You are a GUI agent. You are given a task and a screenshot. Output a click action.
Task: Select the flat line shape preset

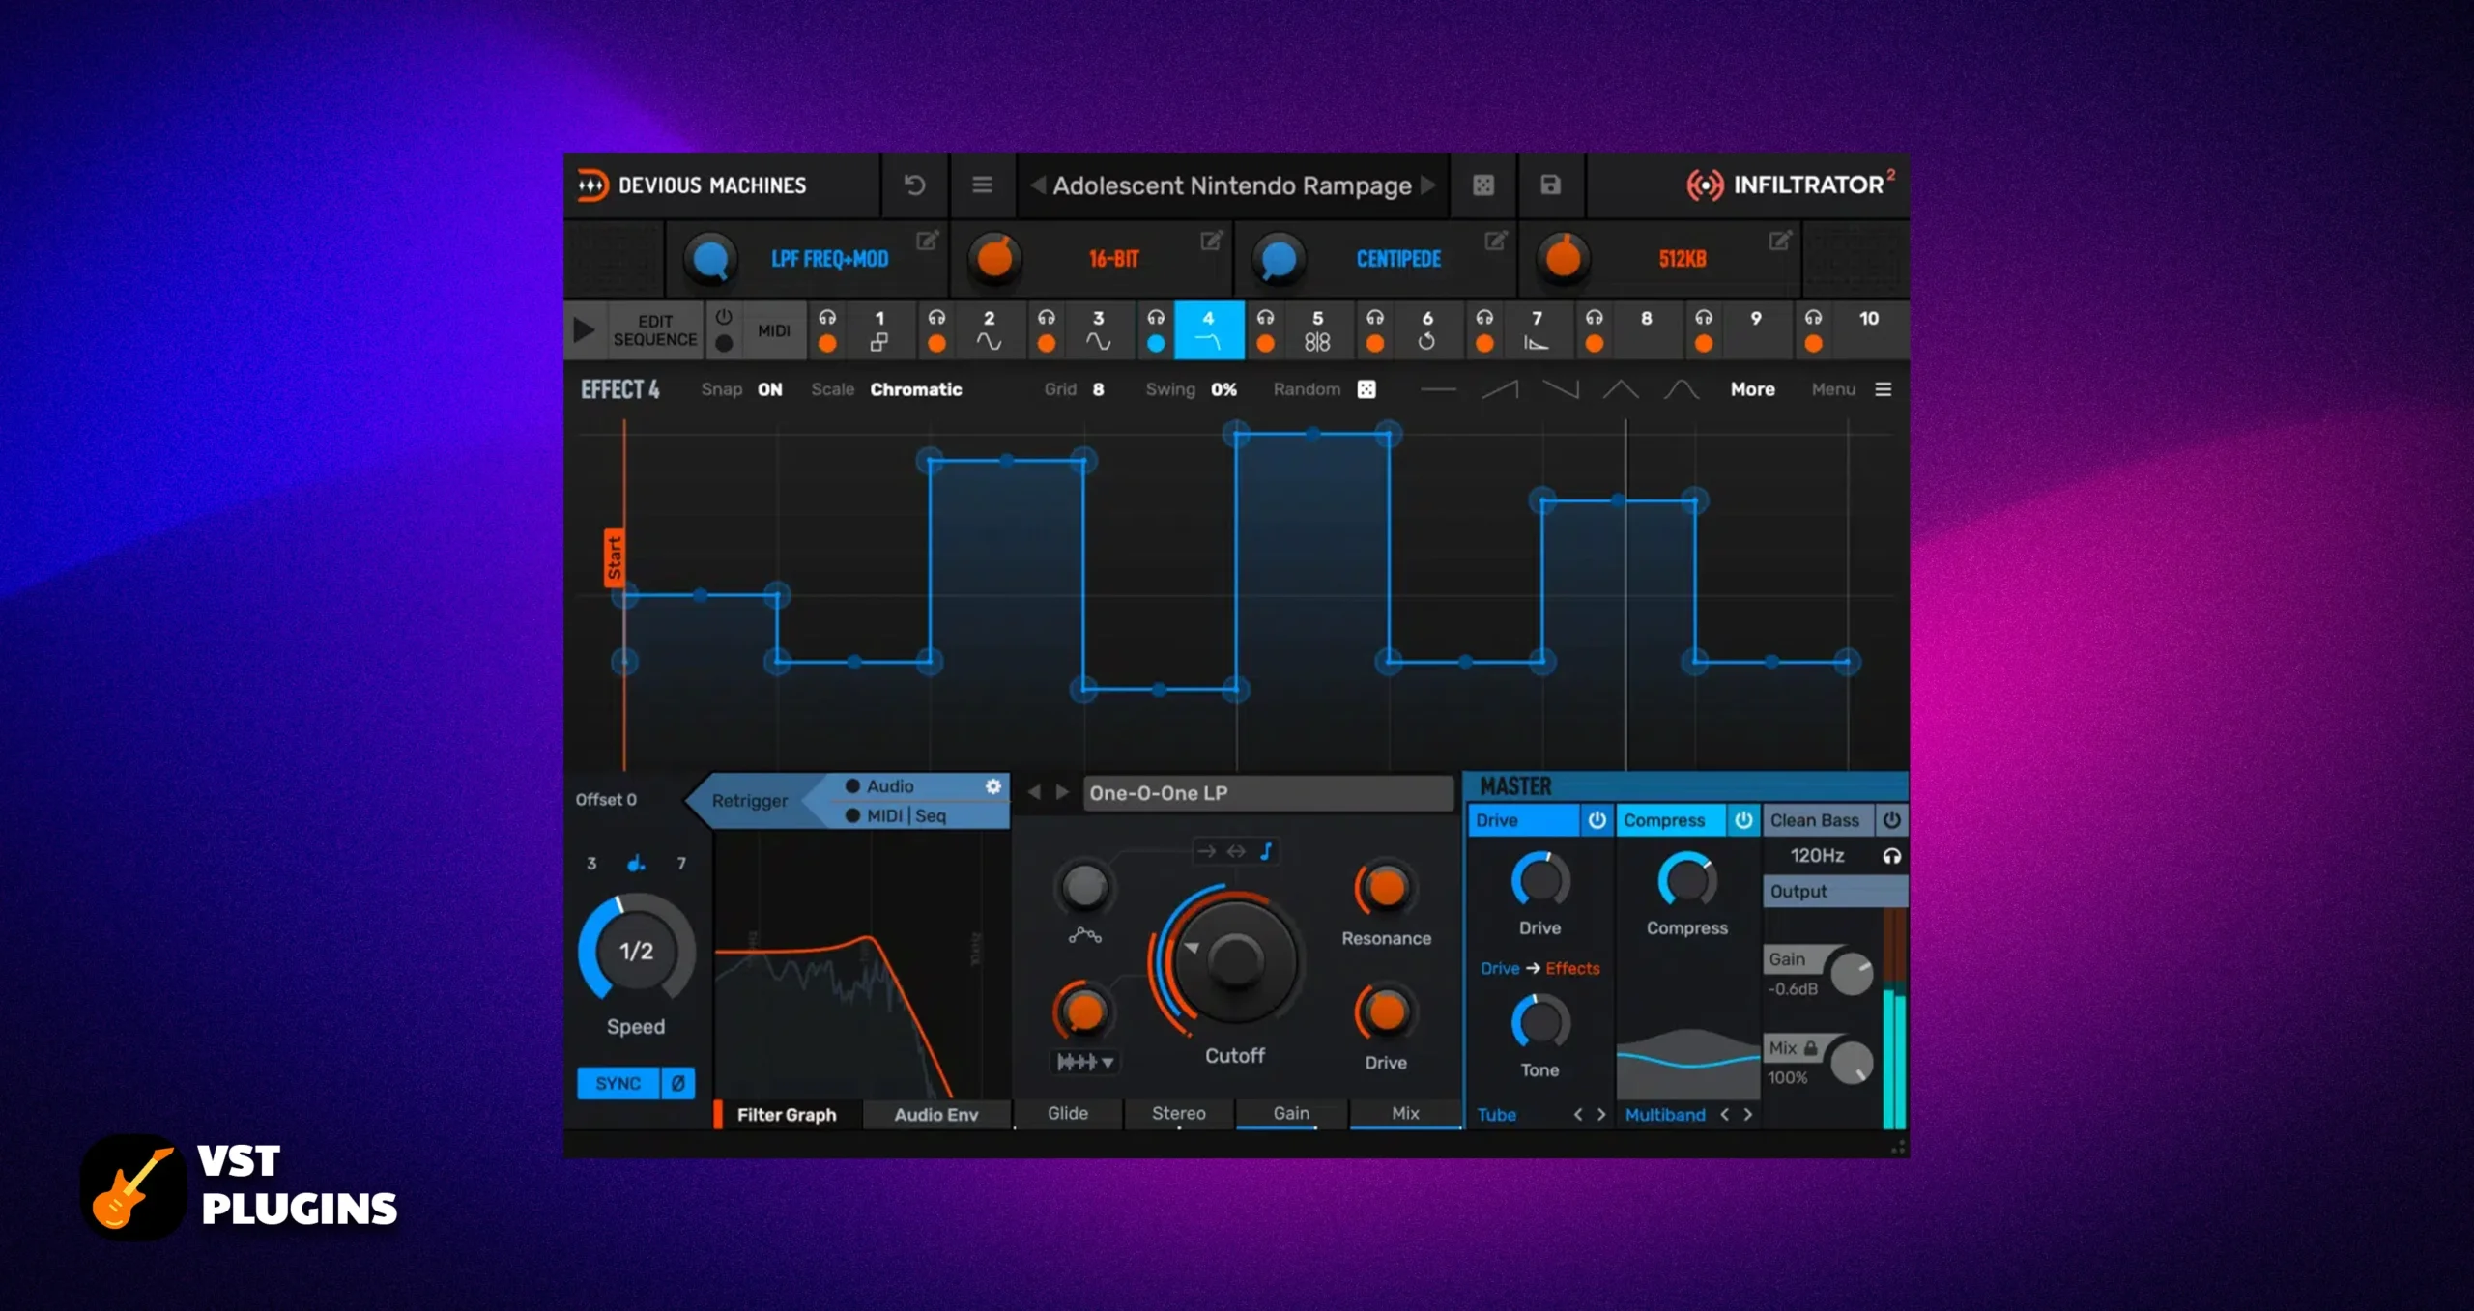(x=1438, y=389)
